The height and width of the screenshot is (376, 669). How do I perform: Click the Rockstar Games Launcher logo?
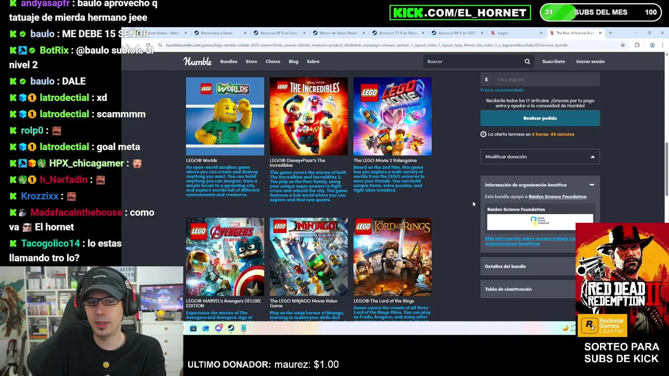point(602,325)
